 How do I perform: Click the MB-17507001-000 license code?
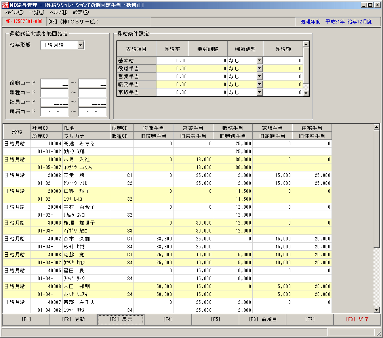[24, 21]
